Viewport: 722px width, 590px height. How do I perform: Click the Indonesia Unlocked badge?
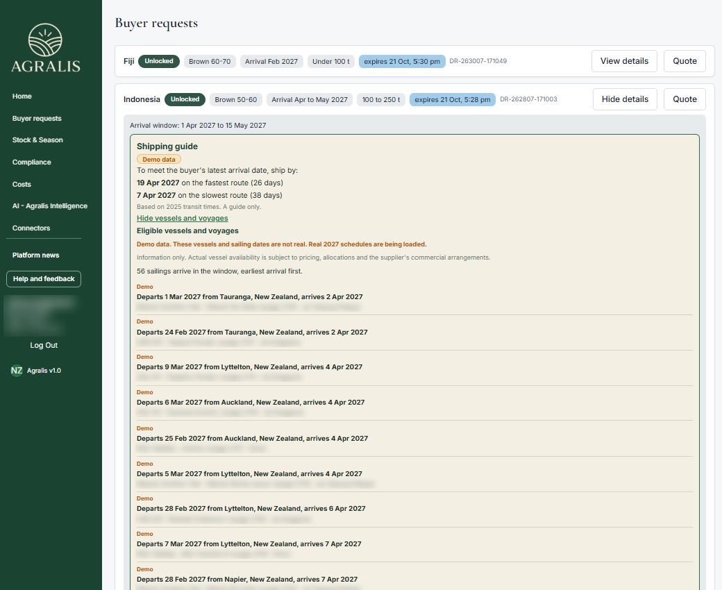pyautogui.click(x=185, y=99)
